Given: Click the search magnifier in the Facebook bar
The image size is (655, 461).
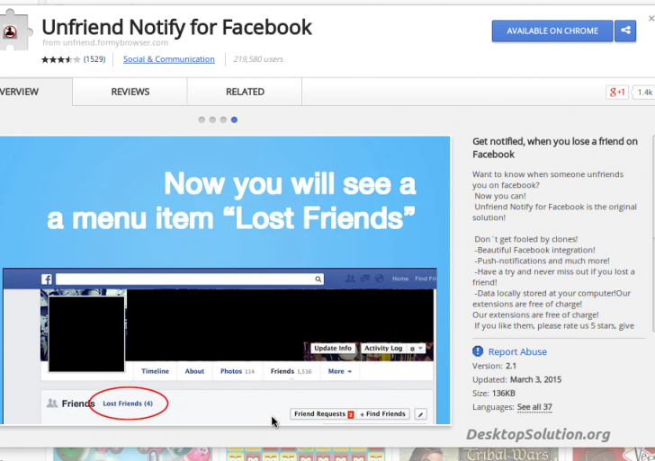Looking at the screenshot, I should [x=318, y=279].
